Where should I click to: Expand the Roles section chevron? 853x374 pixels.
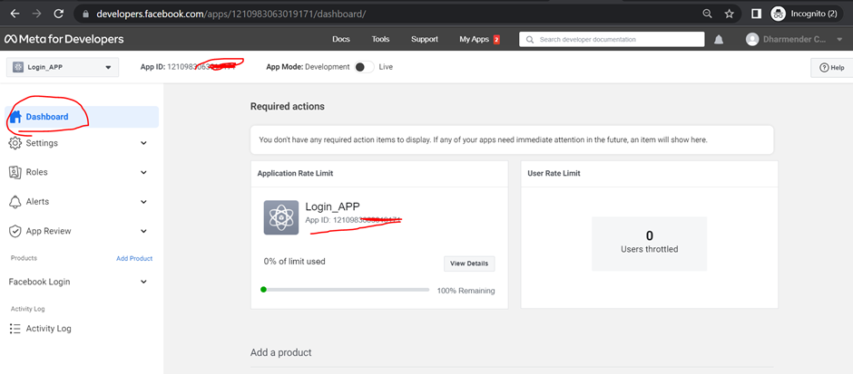(143, 173)
